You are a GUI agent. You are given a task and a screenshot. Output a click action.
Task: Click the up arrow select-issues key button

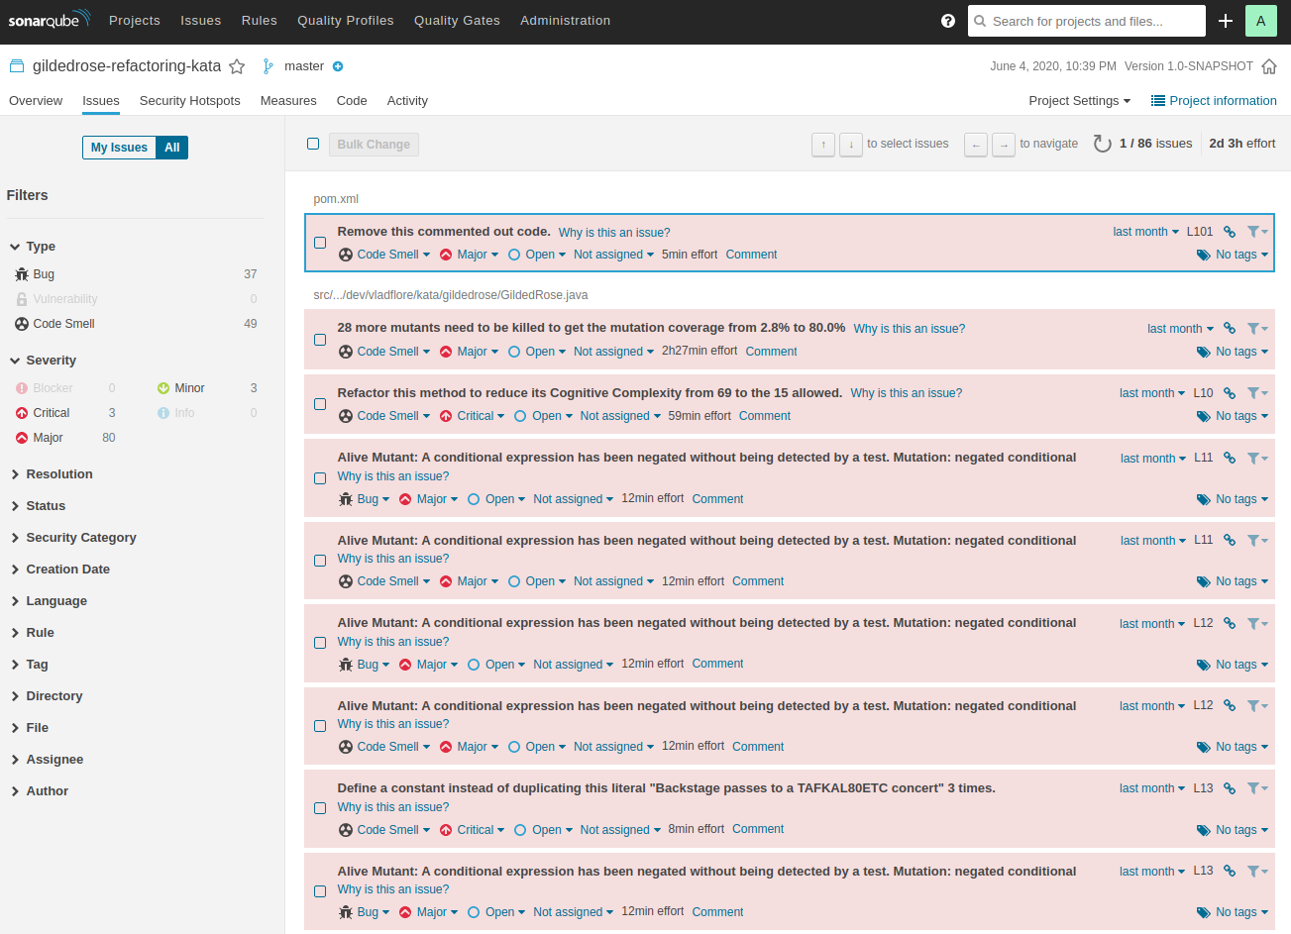pos(823,145)
